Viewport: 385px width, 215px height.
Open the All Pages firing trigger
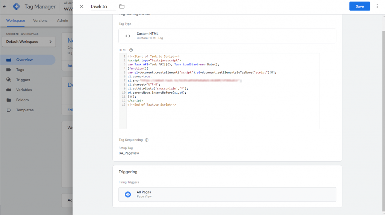[x=227, y=194]
